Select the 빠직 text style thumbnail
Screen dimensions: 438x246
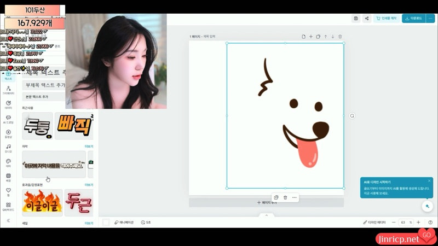point(74,126)
